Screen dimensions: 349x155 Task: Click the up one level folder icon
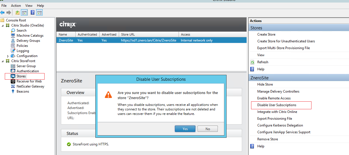(x=17, y=12)
